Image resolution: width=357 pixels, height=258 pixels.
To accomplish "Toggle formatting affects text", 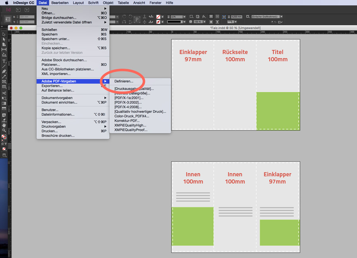I will coord(6,144).
